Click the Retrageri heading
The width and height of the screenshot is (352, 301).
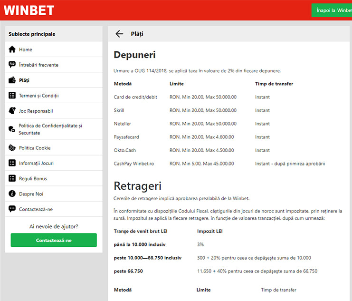click(137, 186)
